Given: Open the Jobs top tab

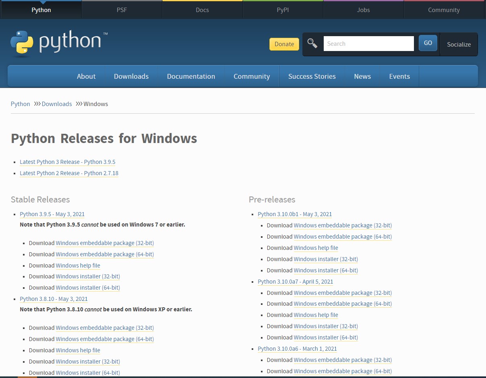Looking at the screenshot, I should 363,10.
